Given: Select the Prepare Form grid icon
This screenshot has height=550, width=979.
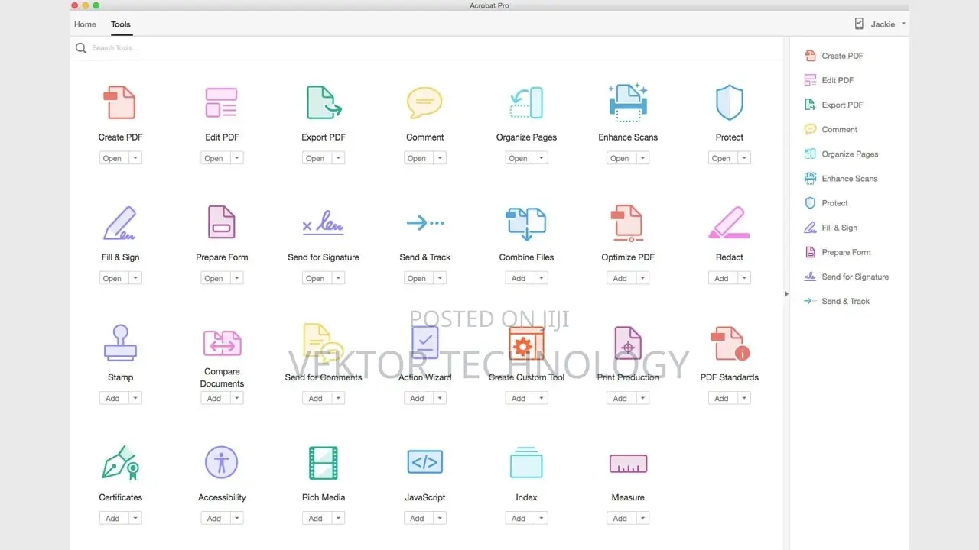Looking at the screenshot, I should 222,222.
